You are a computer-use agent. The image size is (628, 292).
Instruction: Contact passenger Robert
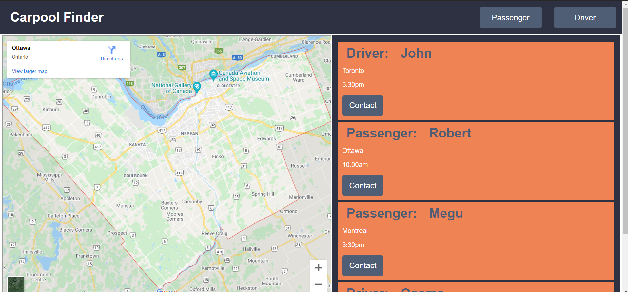pos(363,186)
